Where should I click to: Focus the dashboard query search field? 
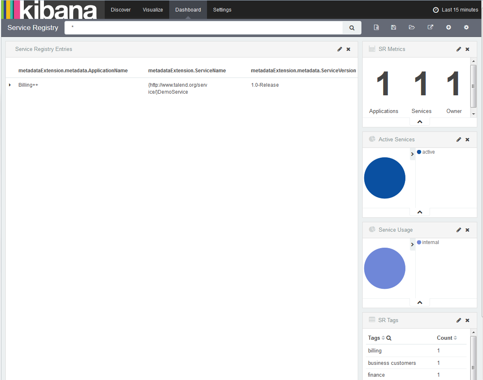click(x=203, y=28)
